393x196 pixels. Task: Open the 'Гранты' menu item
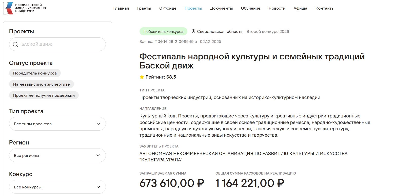tap(144, 8)
